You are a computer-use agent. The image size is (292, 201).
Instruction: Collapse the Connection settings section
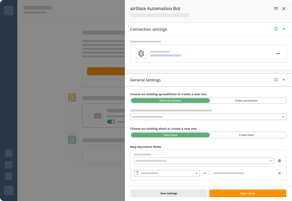[x=284, y=29]
